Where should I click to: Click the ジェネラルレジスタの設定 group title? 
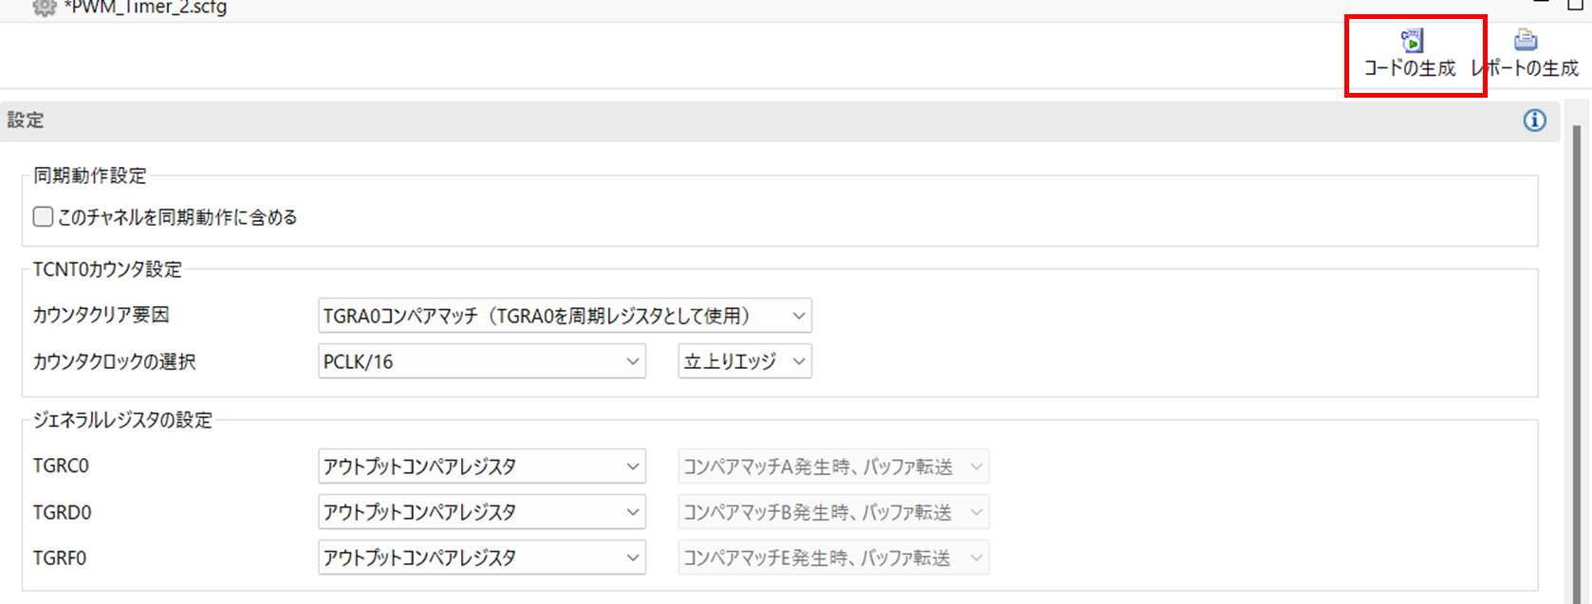click(x=122, y=419)
